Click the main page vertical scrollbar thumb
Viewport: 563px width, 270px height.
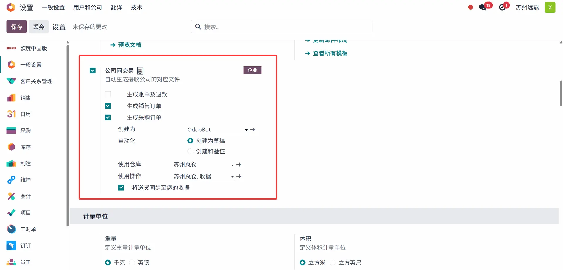[x=561, y=94]
